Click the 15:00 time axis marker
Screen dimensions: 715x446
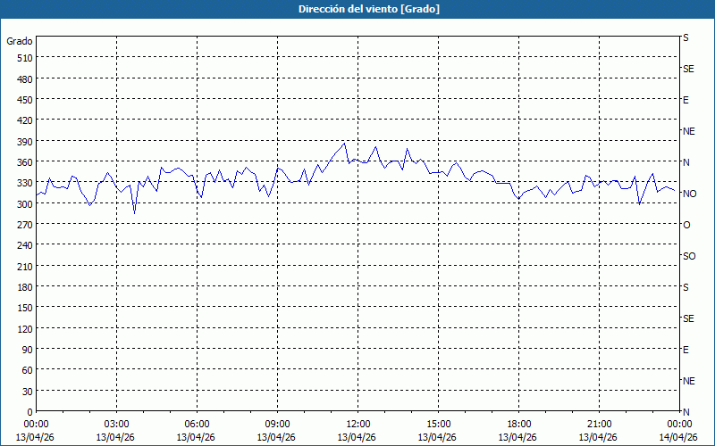438,424
